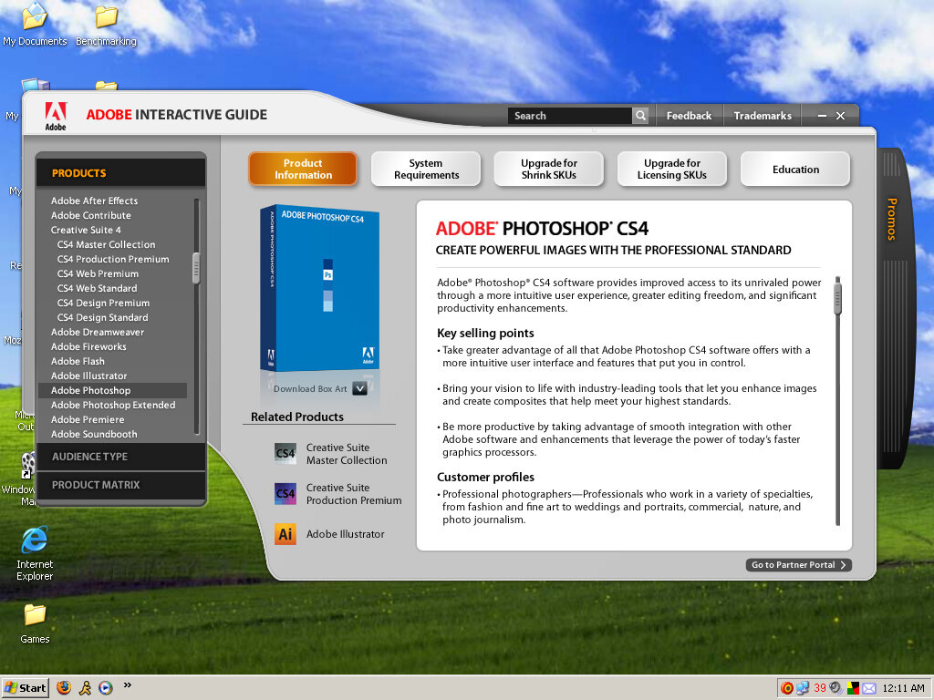934x700 pixels.
Task: Click the AIM running man quick launch icon
Action: click(85, 688)
